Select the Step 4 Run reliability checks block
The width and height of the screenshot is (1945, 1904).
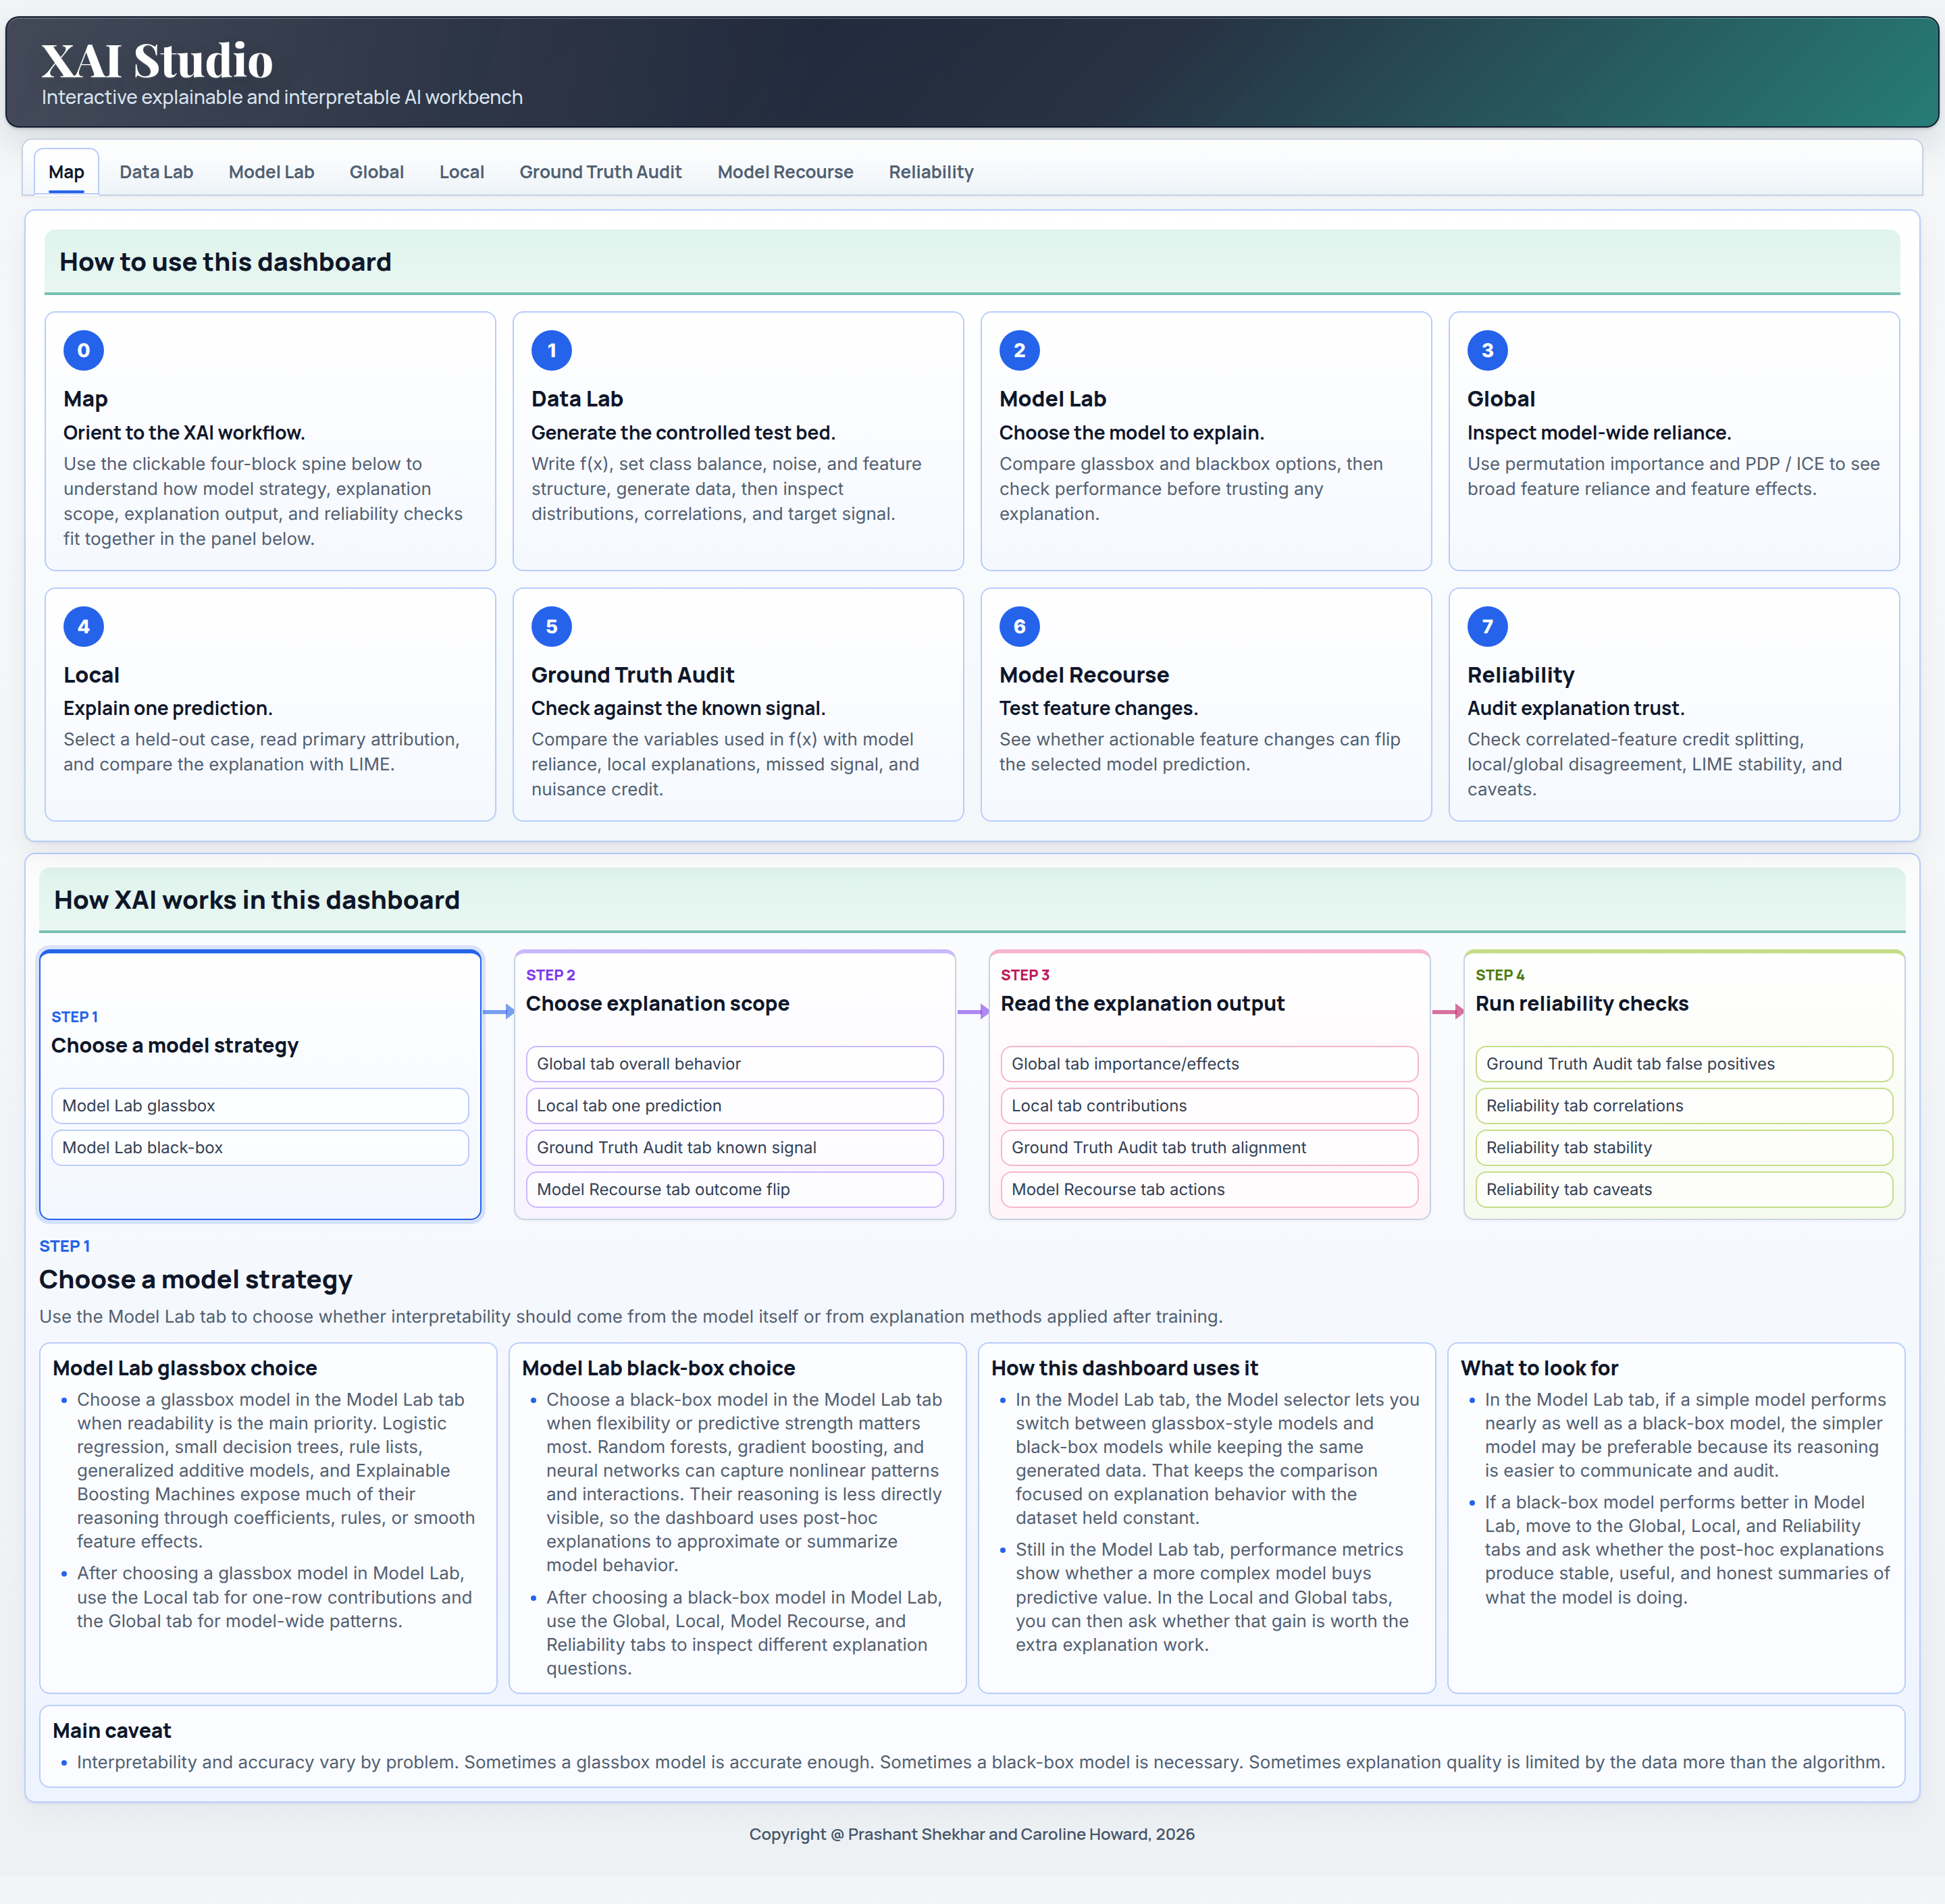point(1684,1085)
